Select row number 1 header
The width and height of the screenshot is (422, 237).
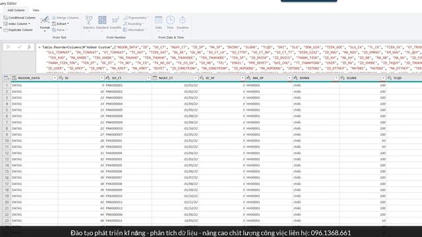(x=7, y=86)
